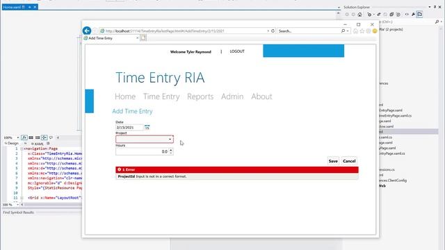Open Solution Explorer window options dropdown
Viewport: 445px width, 250px height.
(430, 7)
